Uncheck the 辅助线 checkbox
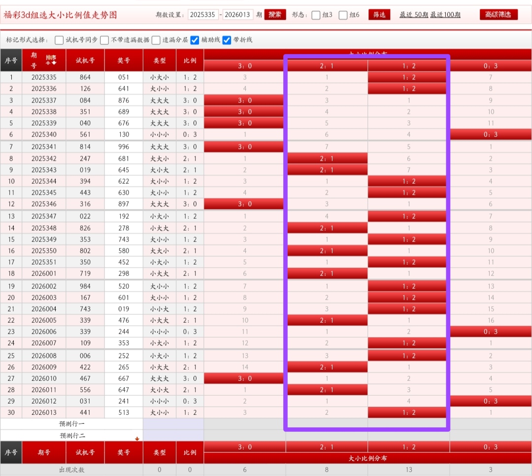Image resolution: width=532 pixels, height=476 pixels. click(195, 40)
